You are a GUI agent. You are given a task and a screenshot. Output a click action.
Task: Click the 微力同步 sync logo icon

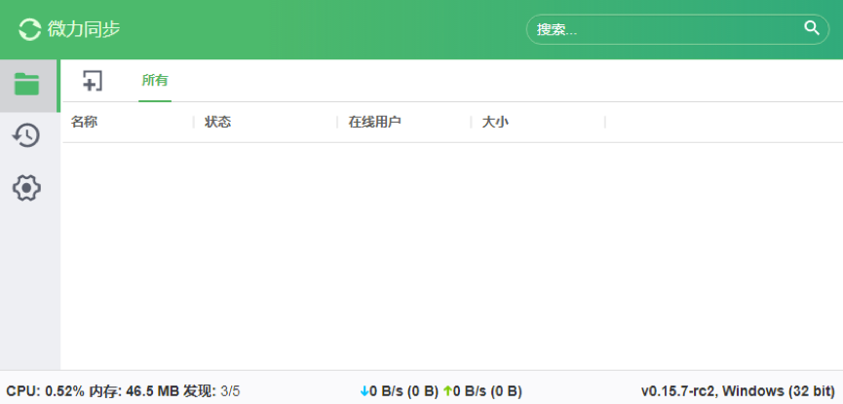tap(29, 29)
